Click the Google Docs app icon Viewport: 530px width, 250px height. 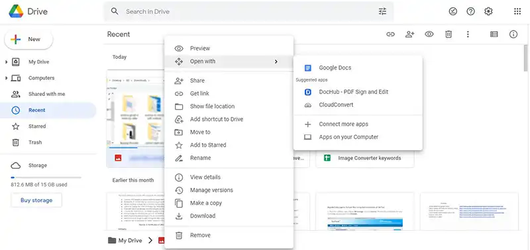pos(307,68)
